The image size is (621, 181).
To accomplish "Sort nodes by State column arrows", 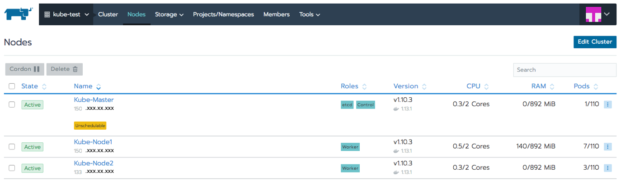I will pyautogui.click(x=44, y=86).
